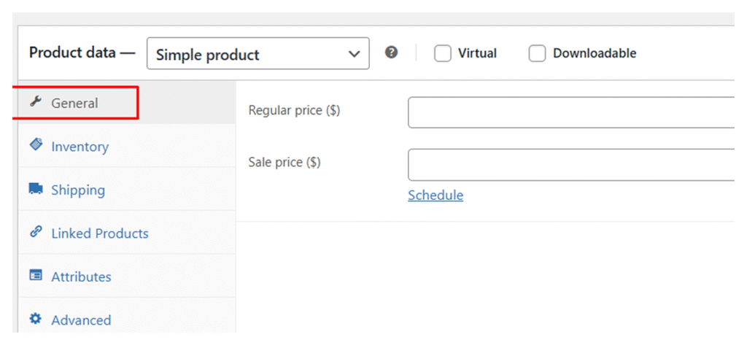The width and height of the screenshot is (747, 345).
Task: Click the Inventory tag icon
Action: tap(35, 145)
